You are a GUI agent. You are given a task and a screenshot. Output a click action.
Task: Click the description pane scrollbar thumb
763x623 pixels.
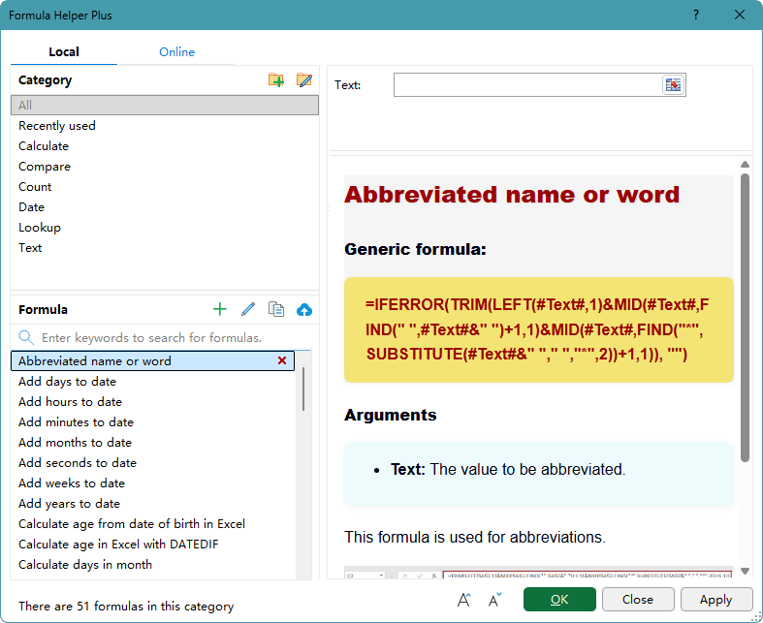click(745, 318)
